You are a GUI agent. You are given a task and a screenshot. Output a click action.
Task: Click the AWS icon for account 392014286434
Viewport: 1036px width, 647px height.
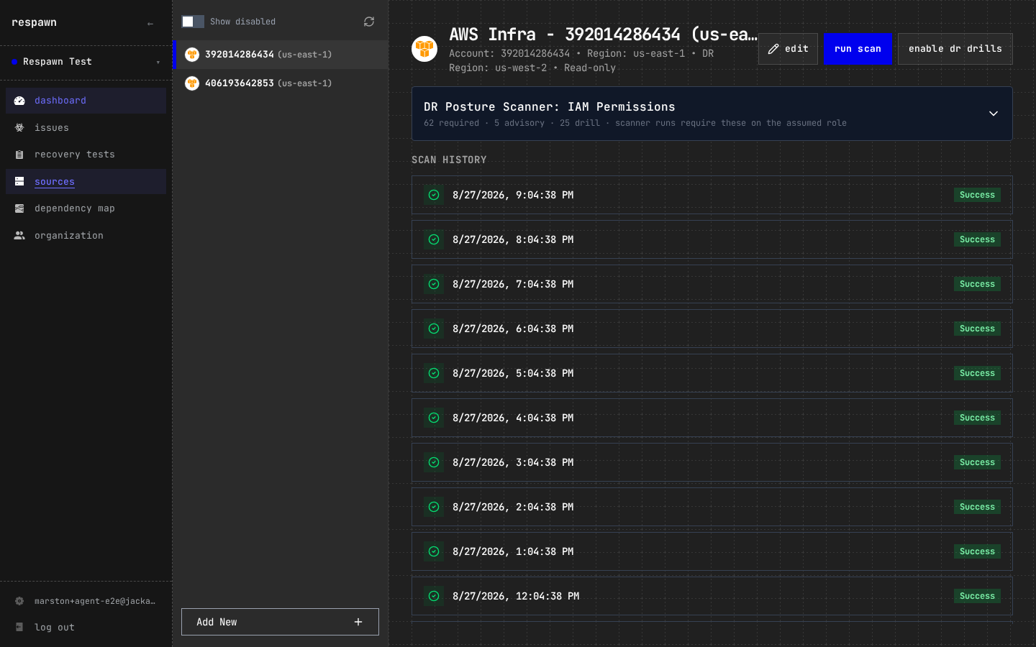point(192,55)
